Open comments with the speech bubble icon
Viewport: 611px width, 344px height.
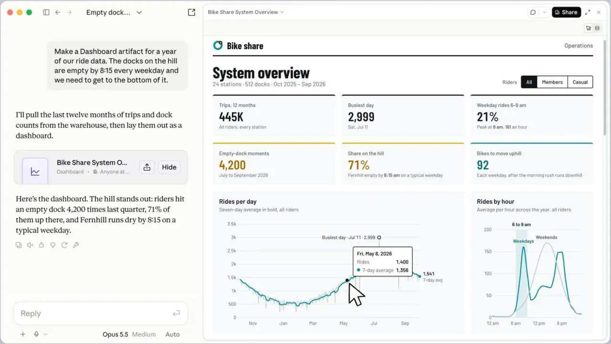[x=533, y=12]
